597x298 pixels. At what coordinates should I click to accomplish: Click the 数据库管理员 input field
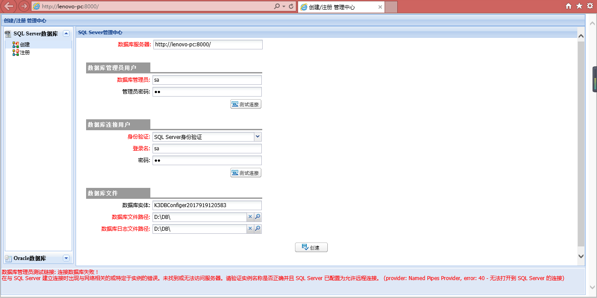[207, 80]
